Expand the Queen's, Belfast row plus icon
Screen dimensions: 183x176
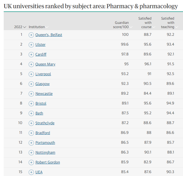pos(31,35)
